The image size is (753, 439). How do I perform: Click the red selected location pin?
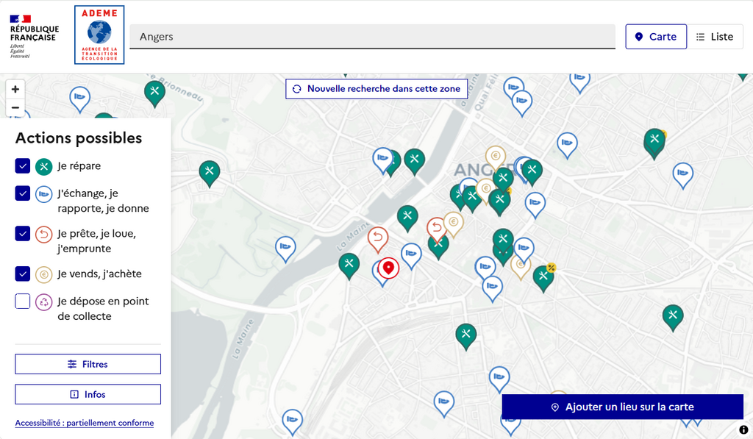pos(388,268)
